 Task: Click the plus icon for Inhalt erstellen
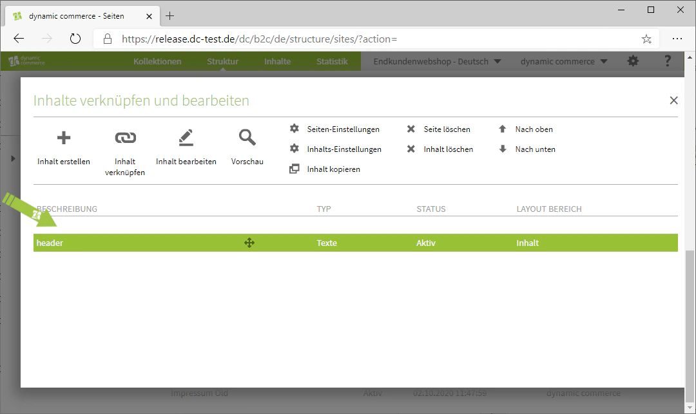(x=63, y=138)
